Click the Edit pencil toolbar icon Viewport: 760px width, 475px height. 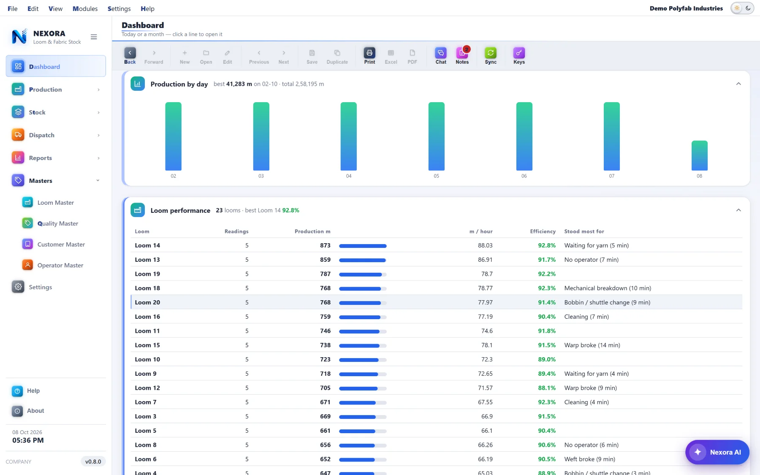[x=228, y=53]
